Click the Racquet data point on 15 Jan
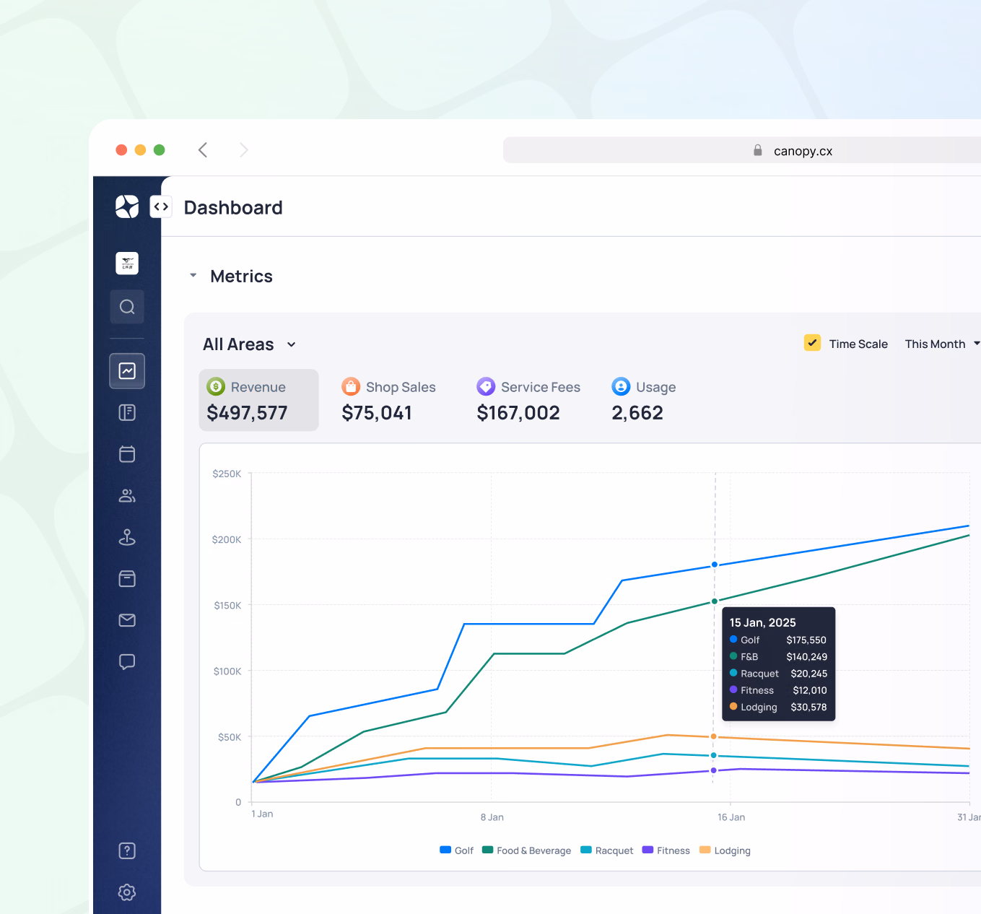 tap(714, 756)
